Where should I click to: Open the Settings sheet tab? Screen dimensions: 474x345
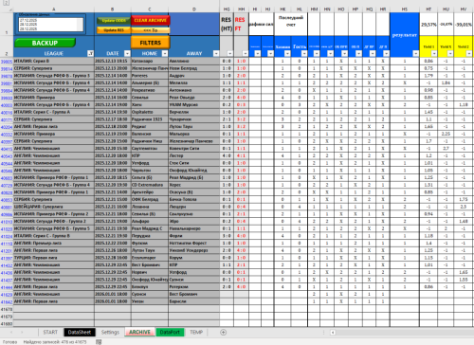pyautogui.click(x=110, y=332)
